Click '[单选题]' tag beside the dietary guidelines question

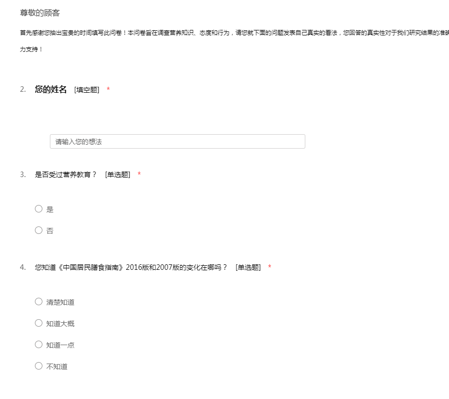pyautogui.click(x=248, y=267)
